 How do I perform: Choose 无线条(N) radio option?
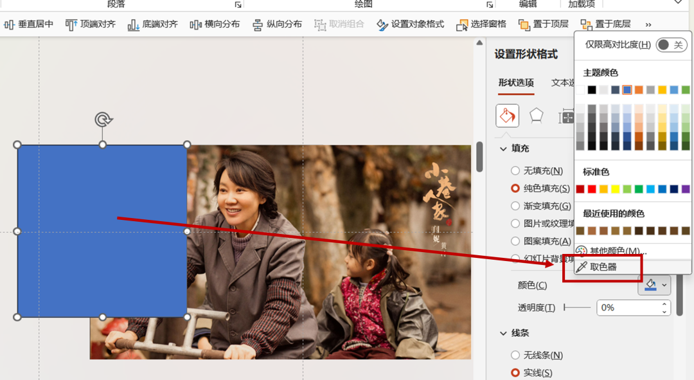(x=515, y=355)
